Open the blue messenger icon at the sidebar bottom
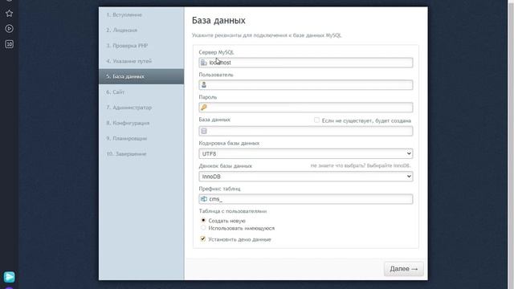This screenshot has width=514, height=289. [x=9, y=277]
